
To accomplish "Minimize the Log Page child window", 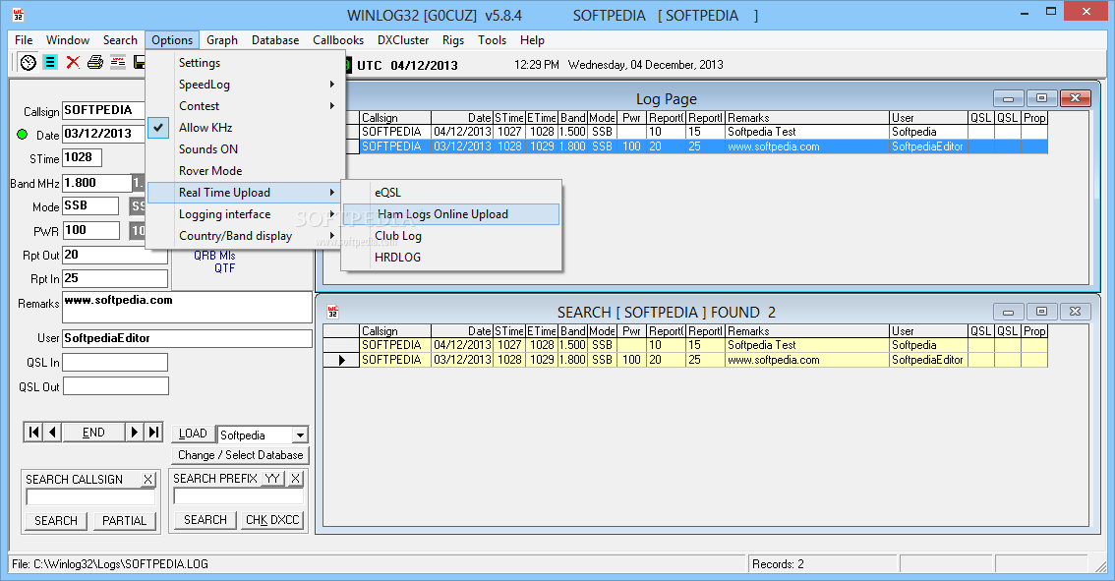I will (x=1009, y=98).
